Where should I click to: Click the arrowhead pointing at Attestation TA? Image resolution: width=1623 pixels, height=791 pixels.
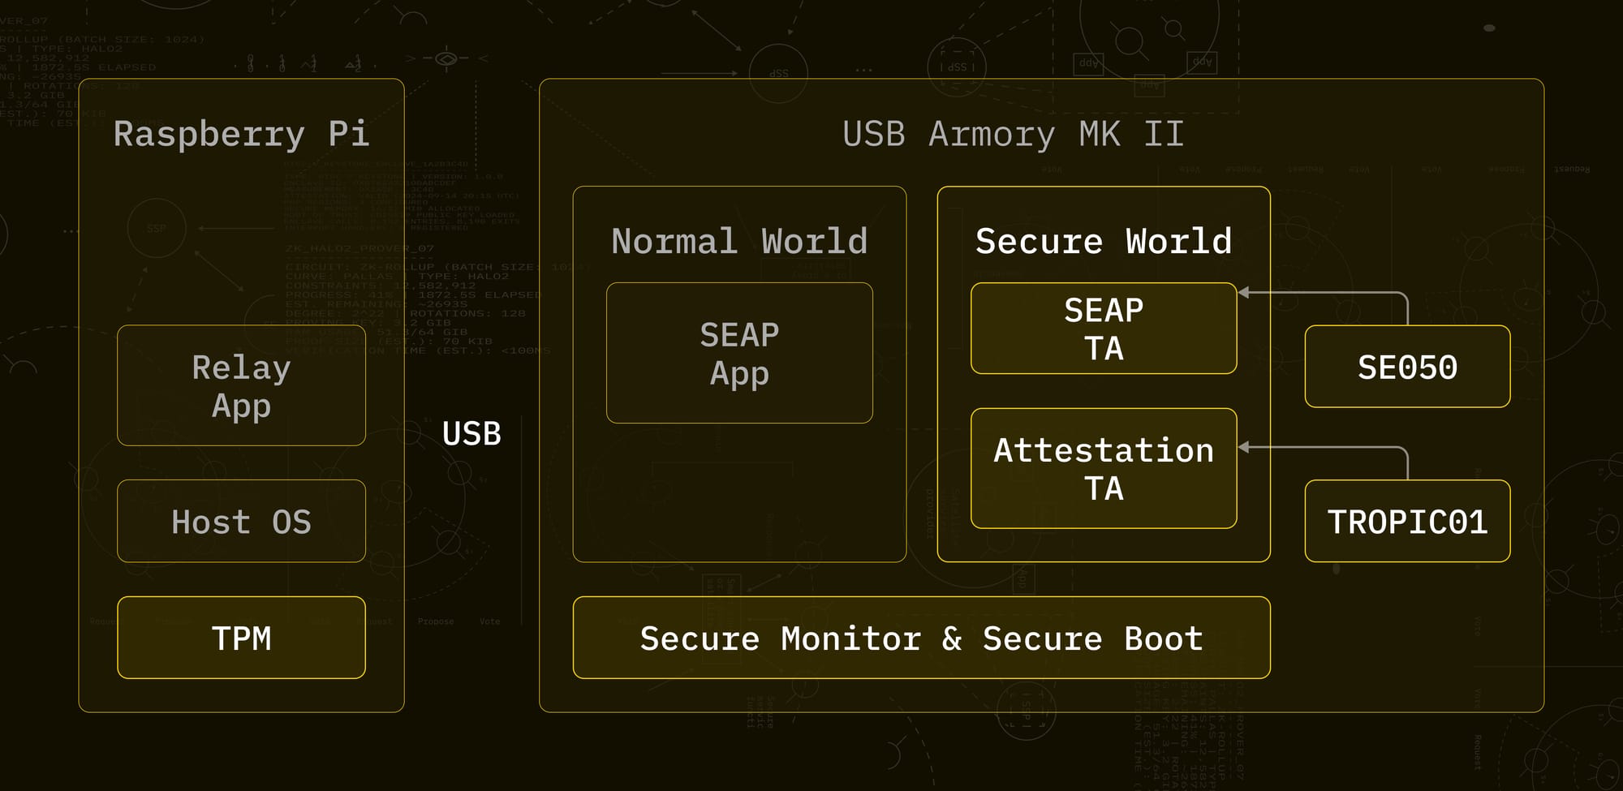coord(1244,447)
